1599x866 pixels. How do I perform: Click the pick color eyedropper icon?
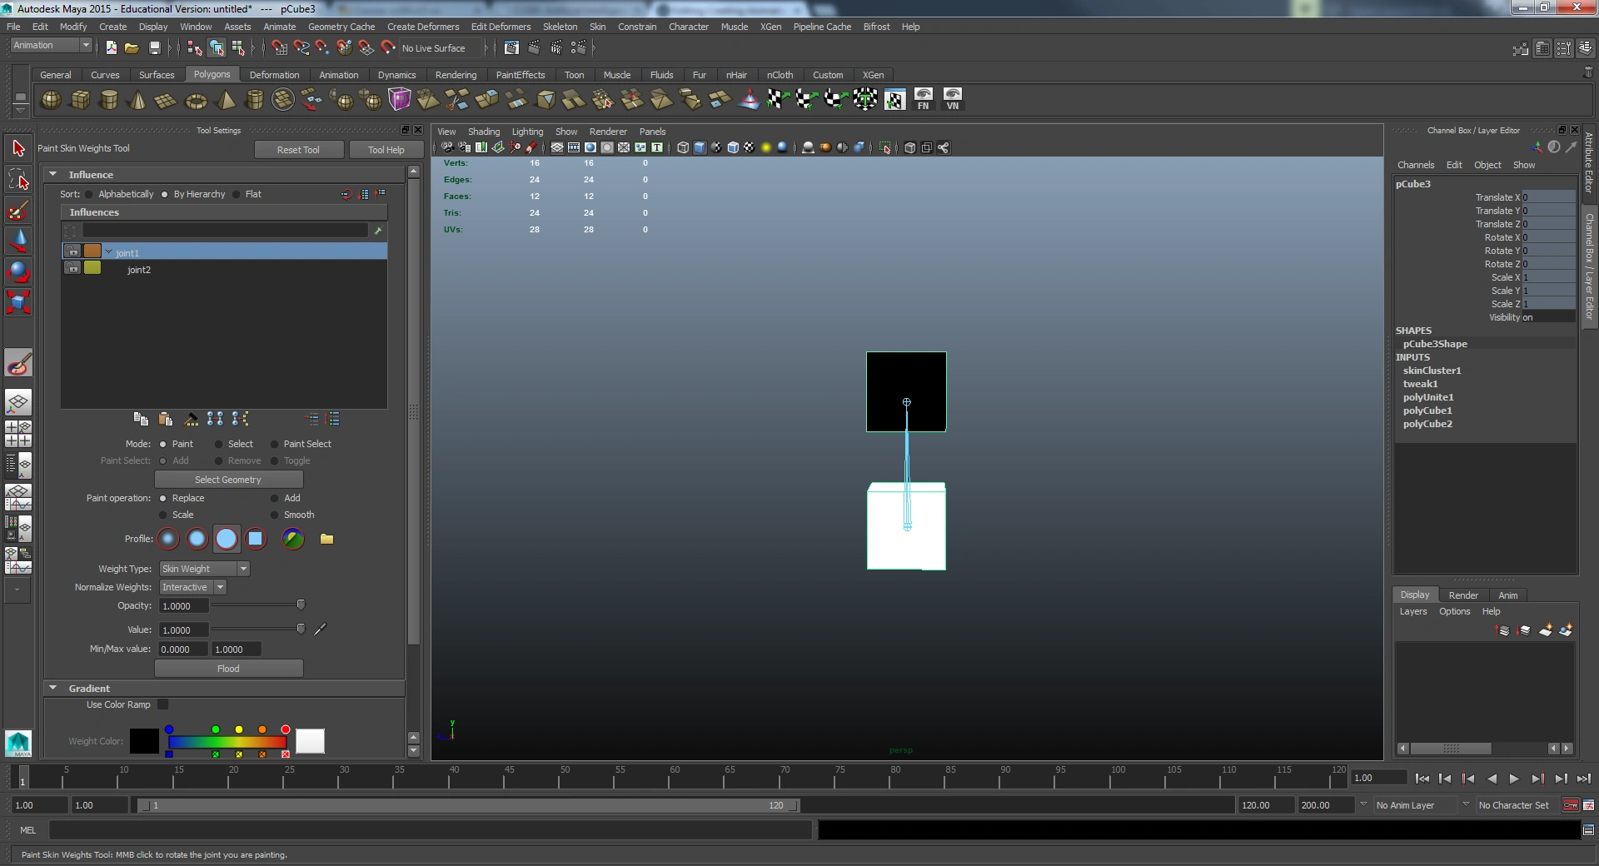coord(320,630)
